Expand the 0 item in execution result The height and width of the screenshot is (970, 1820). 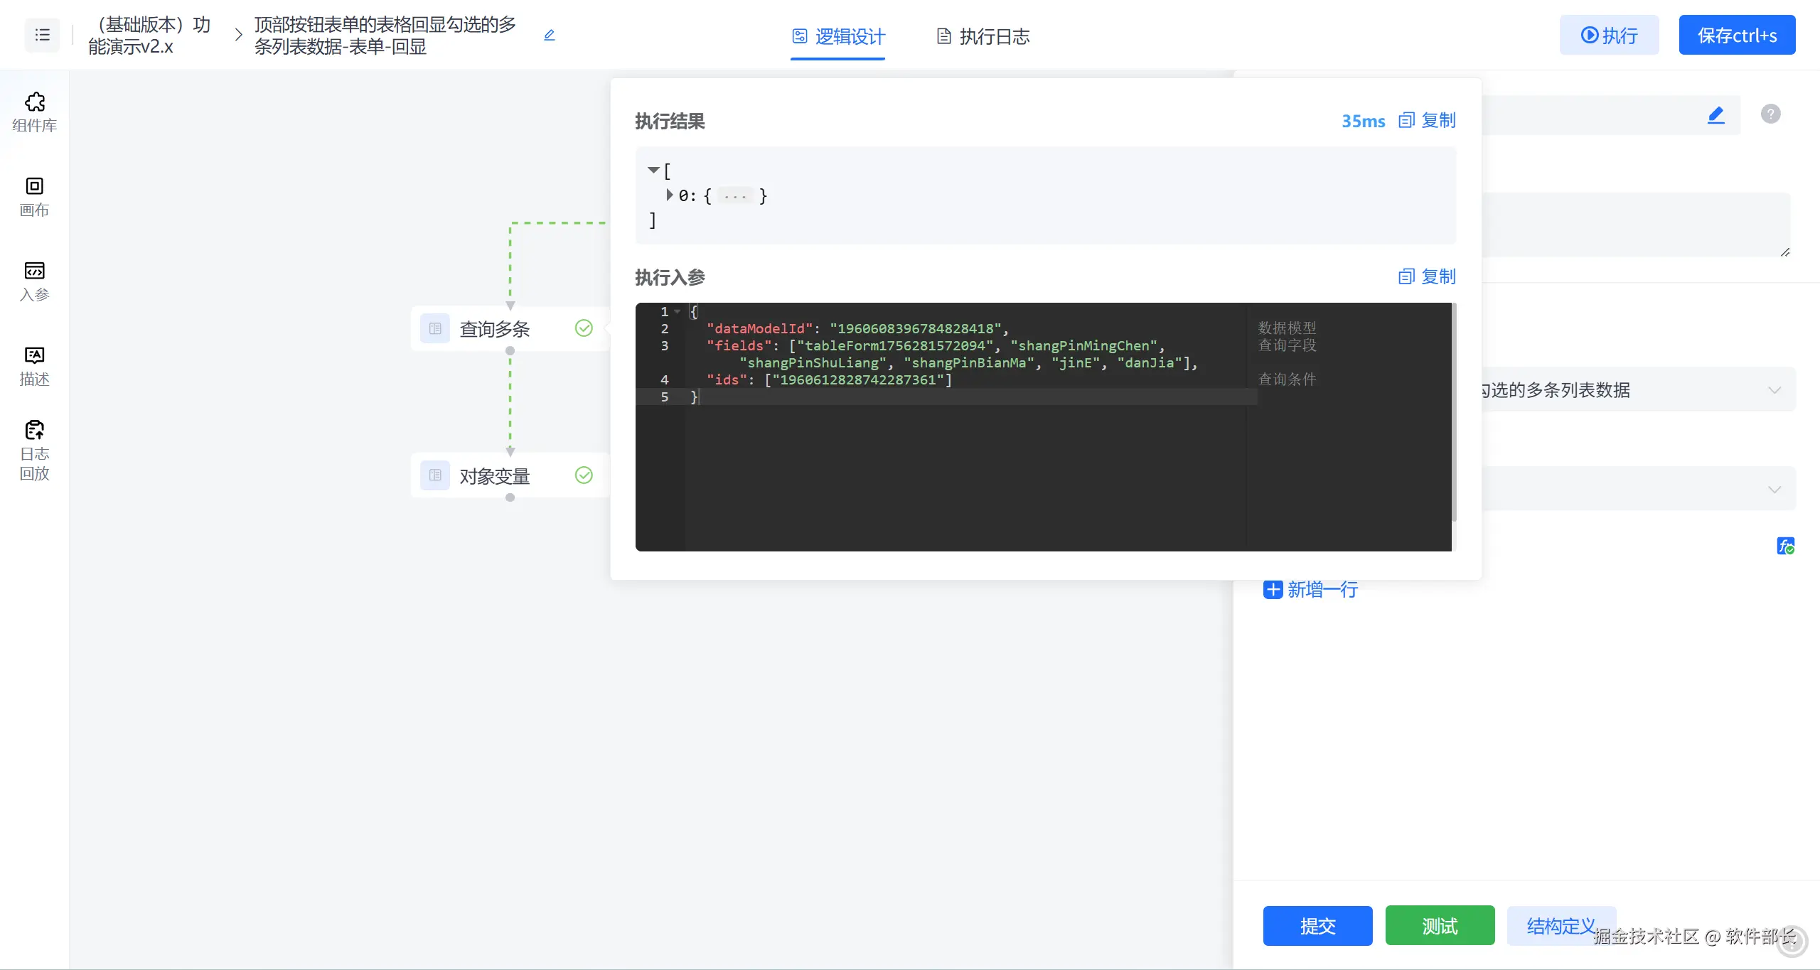point(669,195)
